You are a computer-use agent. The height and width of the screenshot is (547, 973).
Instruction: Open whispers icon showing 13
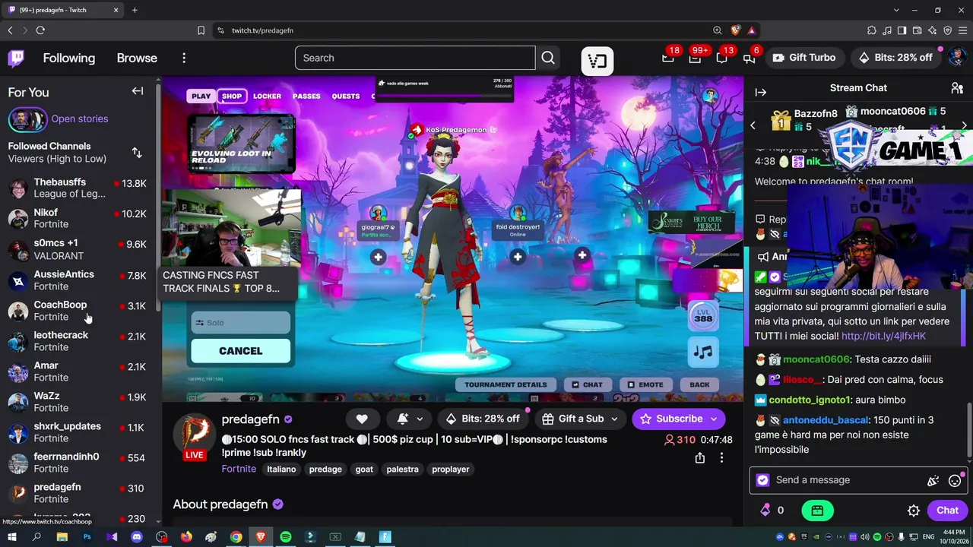722,58
